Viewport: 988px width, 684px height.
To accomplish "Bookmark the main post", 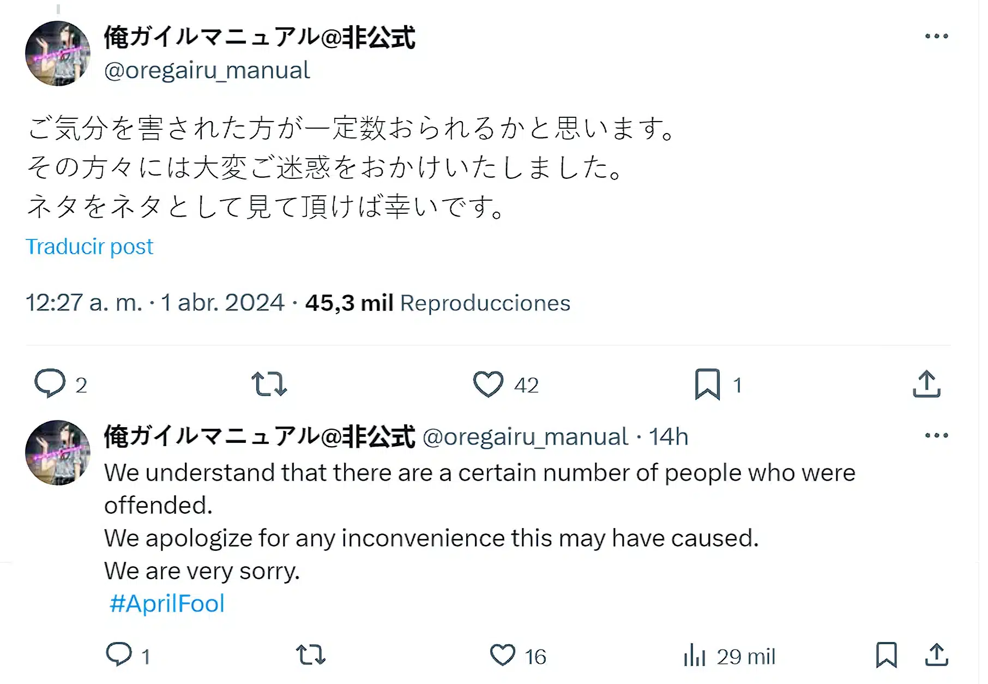I will coord(707,384).
